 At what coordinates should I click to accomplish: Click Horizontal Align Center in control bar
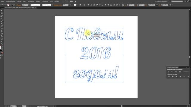[x=91, y=5]
